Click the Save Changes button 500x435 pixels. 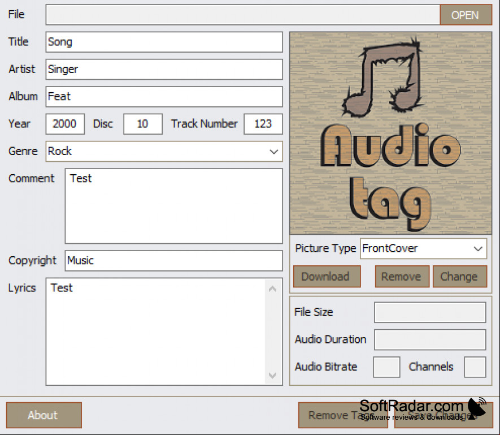444,415
